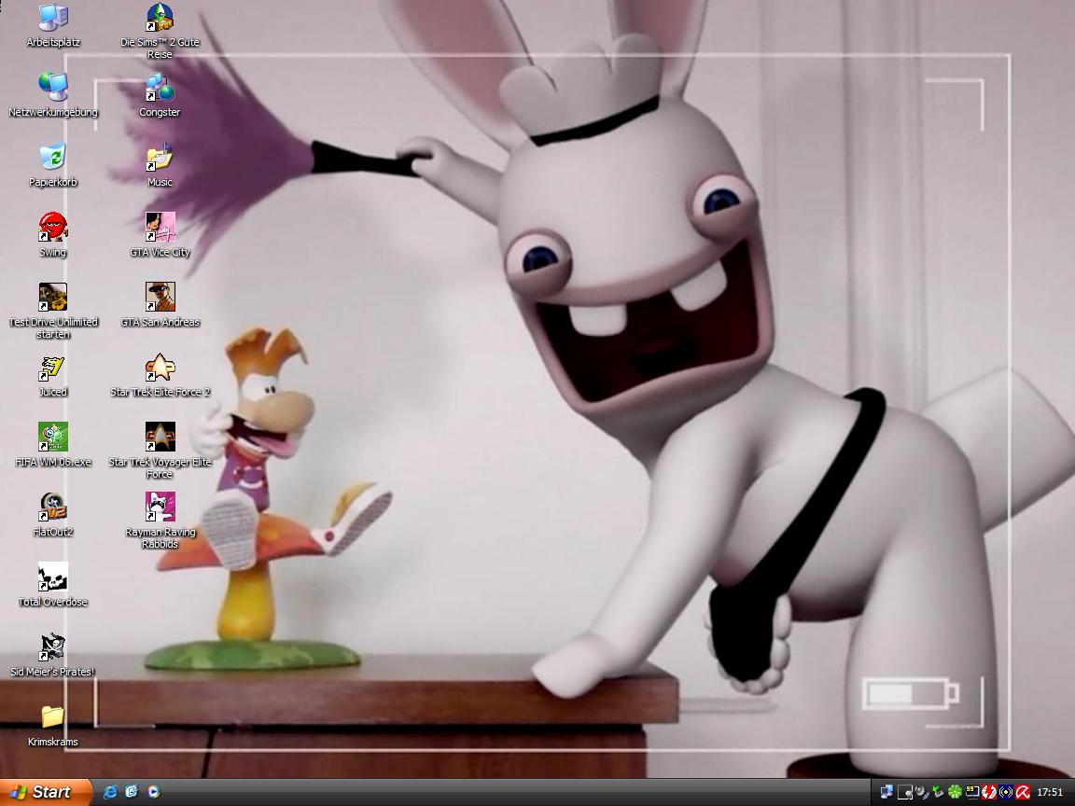
Task: Select the Rayman Raving Rabbids shortcut
Action: 160,507
